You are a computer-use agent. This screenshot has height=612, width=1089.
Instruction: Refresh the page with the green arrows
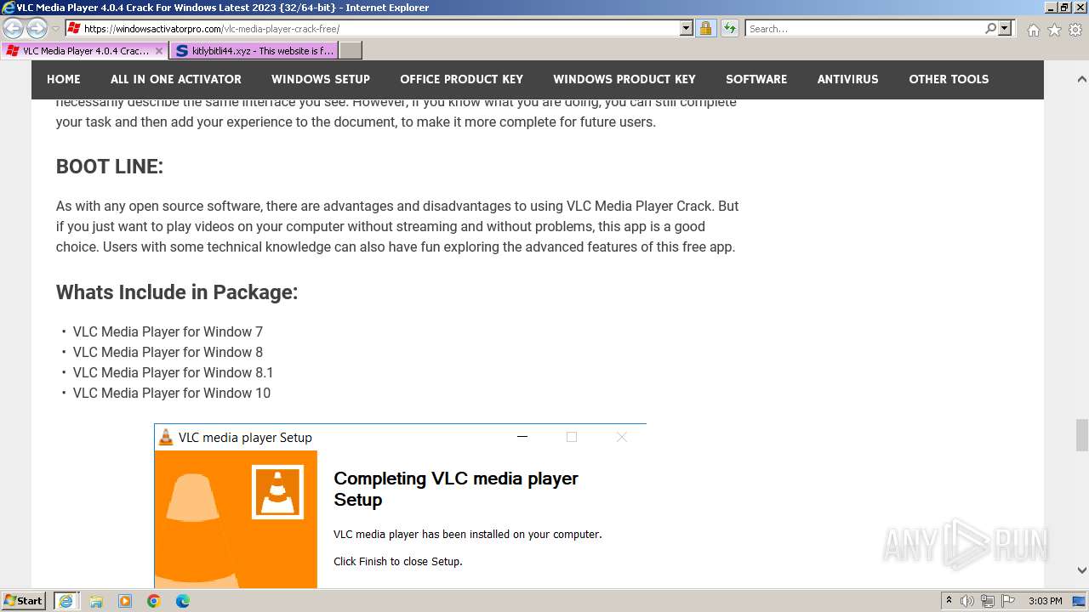729,29
